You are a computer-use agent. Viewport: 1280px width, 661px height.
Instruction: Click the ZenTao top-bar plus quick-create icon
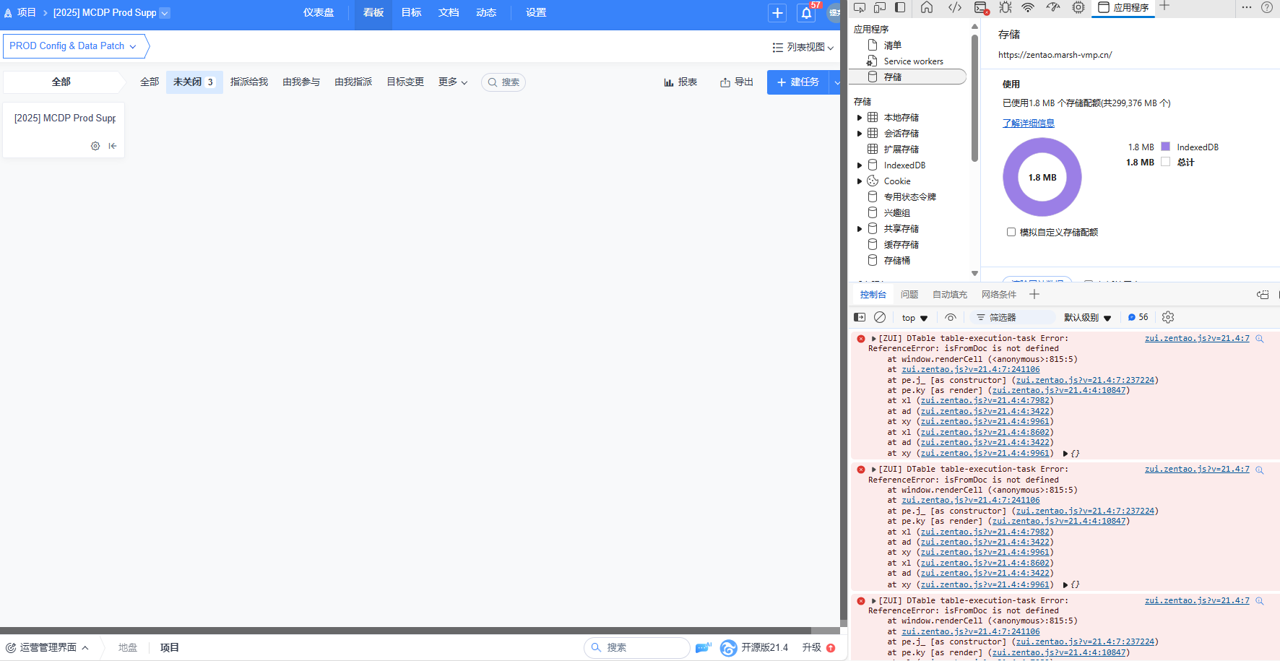tap(777, 12)
